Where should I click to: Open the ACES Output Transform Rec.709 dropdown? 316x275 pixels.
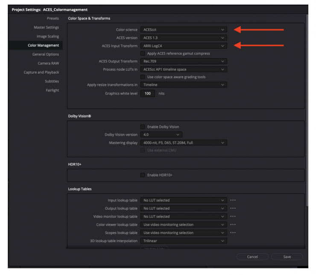pos(184,62)
